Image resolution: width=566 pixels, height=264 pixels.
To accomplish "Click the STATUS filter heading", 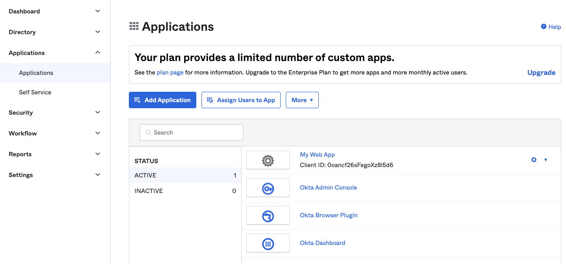I will pos(146,161).
